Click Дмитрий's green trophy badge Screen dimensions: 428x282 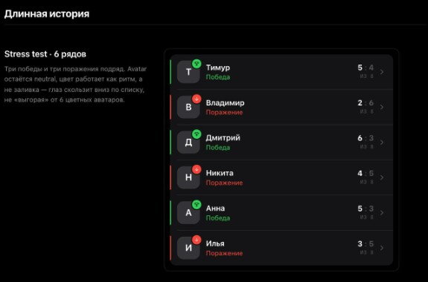point(197,134)
